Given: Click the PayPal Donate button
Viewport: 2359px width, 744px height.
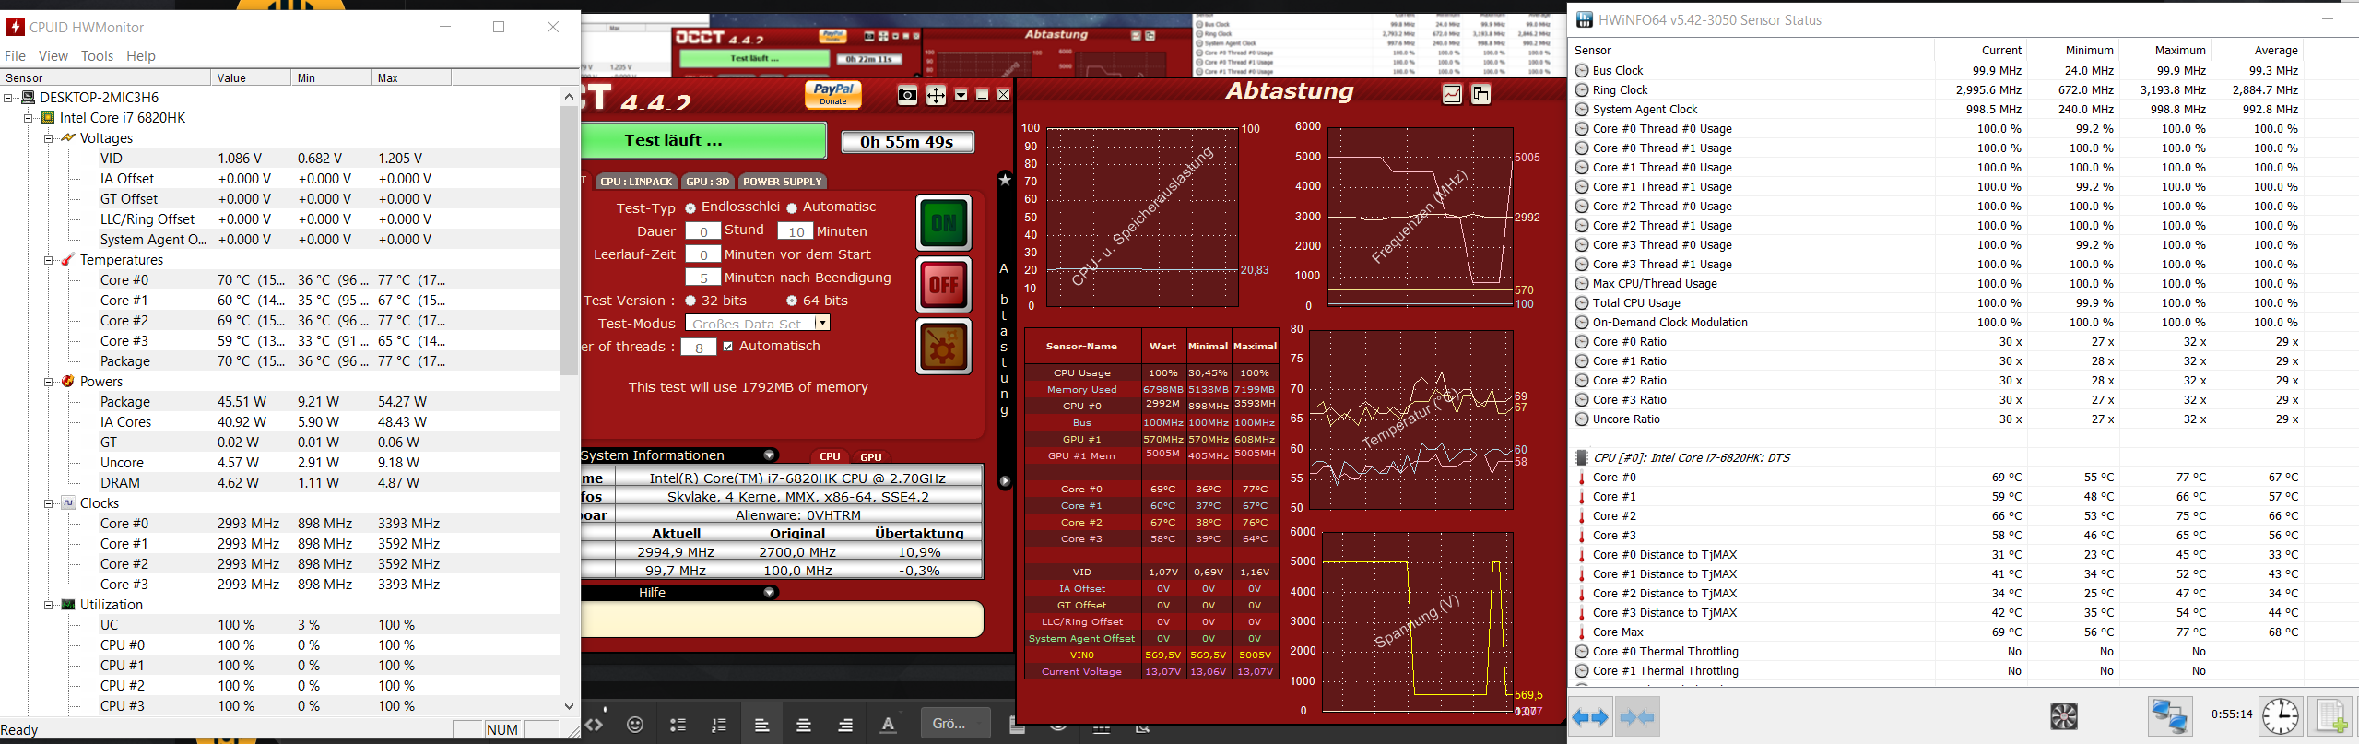Looking at the screenshot, I should click(833, 94).
